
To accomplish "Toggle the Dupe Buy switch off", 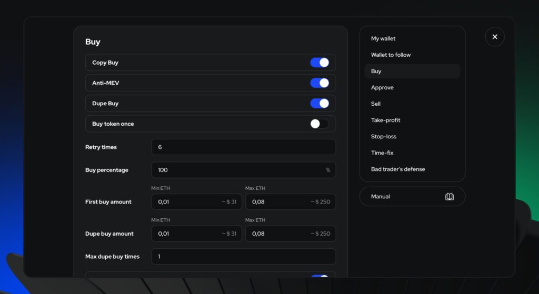I will click(320, 104).
